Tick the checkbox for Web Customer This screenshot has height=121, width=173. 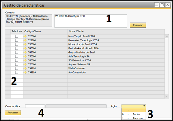(17, 68)
